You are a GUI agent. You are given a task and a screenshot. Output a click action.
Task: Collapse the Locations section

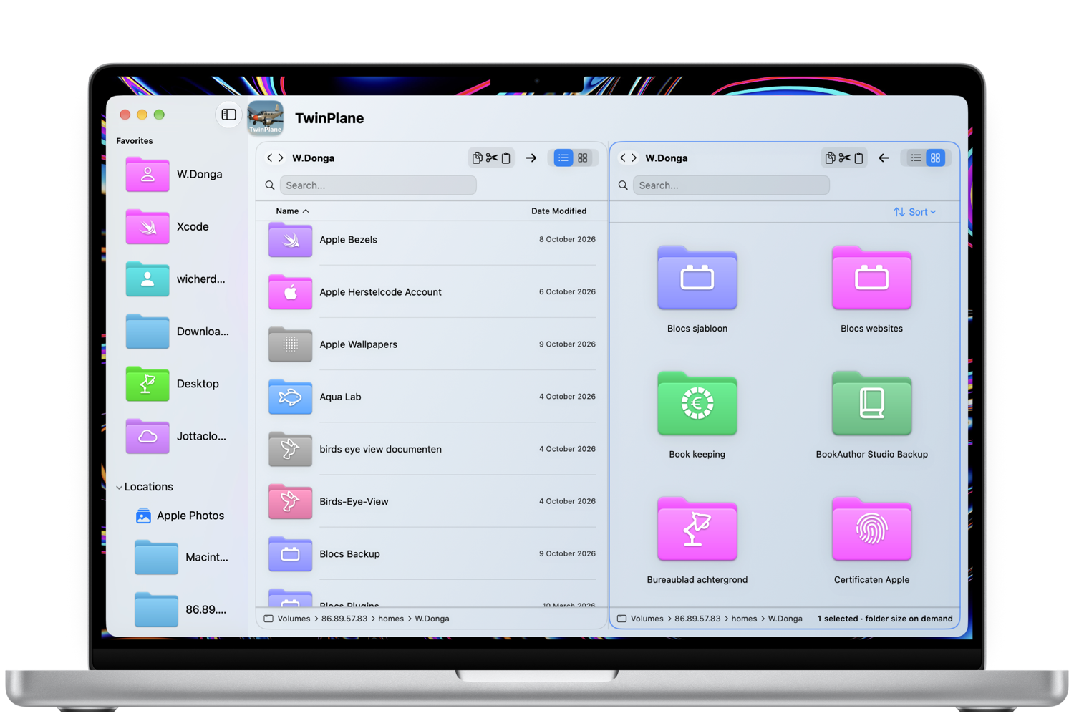click(x=119, y=488)
